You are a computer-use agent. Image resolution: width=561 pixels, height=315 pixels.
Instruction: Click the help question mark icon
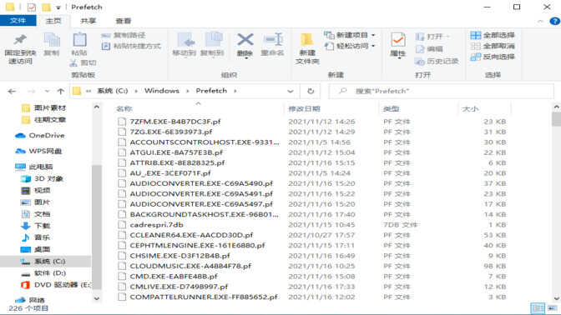pyautogui.click(x=554, y=21)
